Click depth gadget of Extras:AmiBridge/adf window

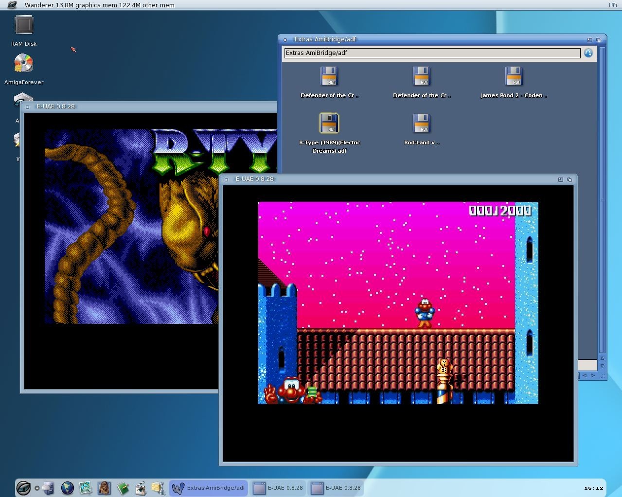(599, 40)
